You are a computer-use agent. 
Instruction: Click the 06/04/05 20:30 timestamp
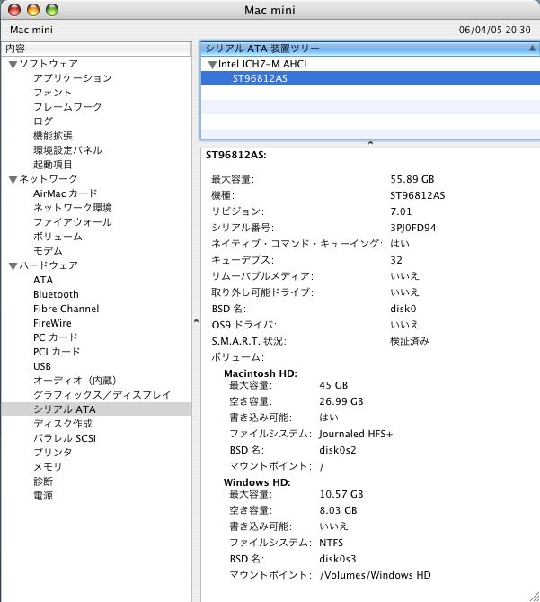[x=495, y=30]
